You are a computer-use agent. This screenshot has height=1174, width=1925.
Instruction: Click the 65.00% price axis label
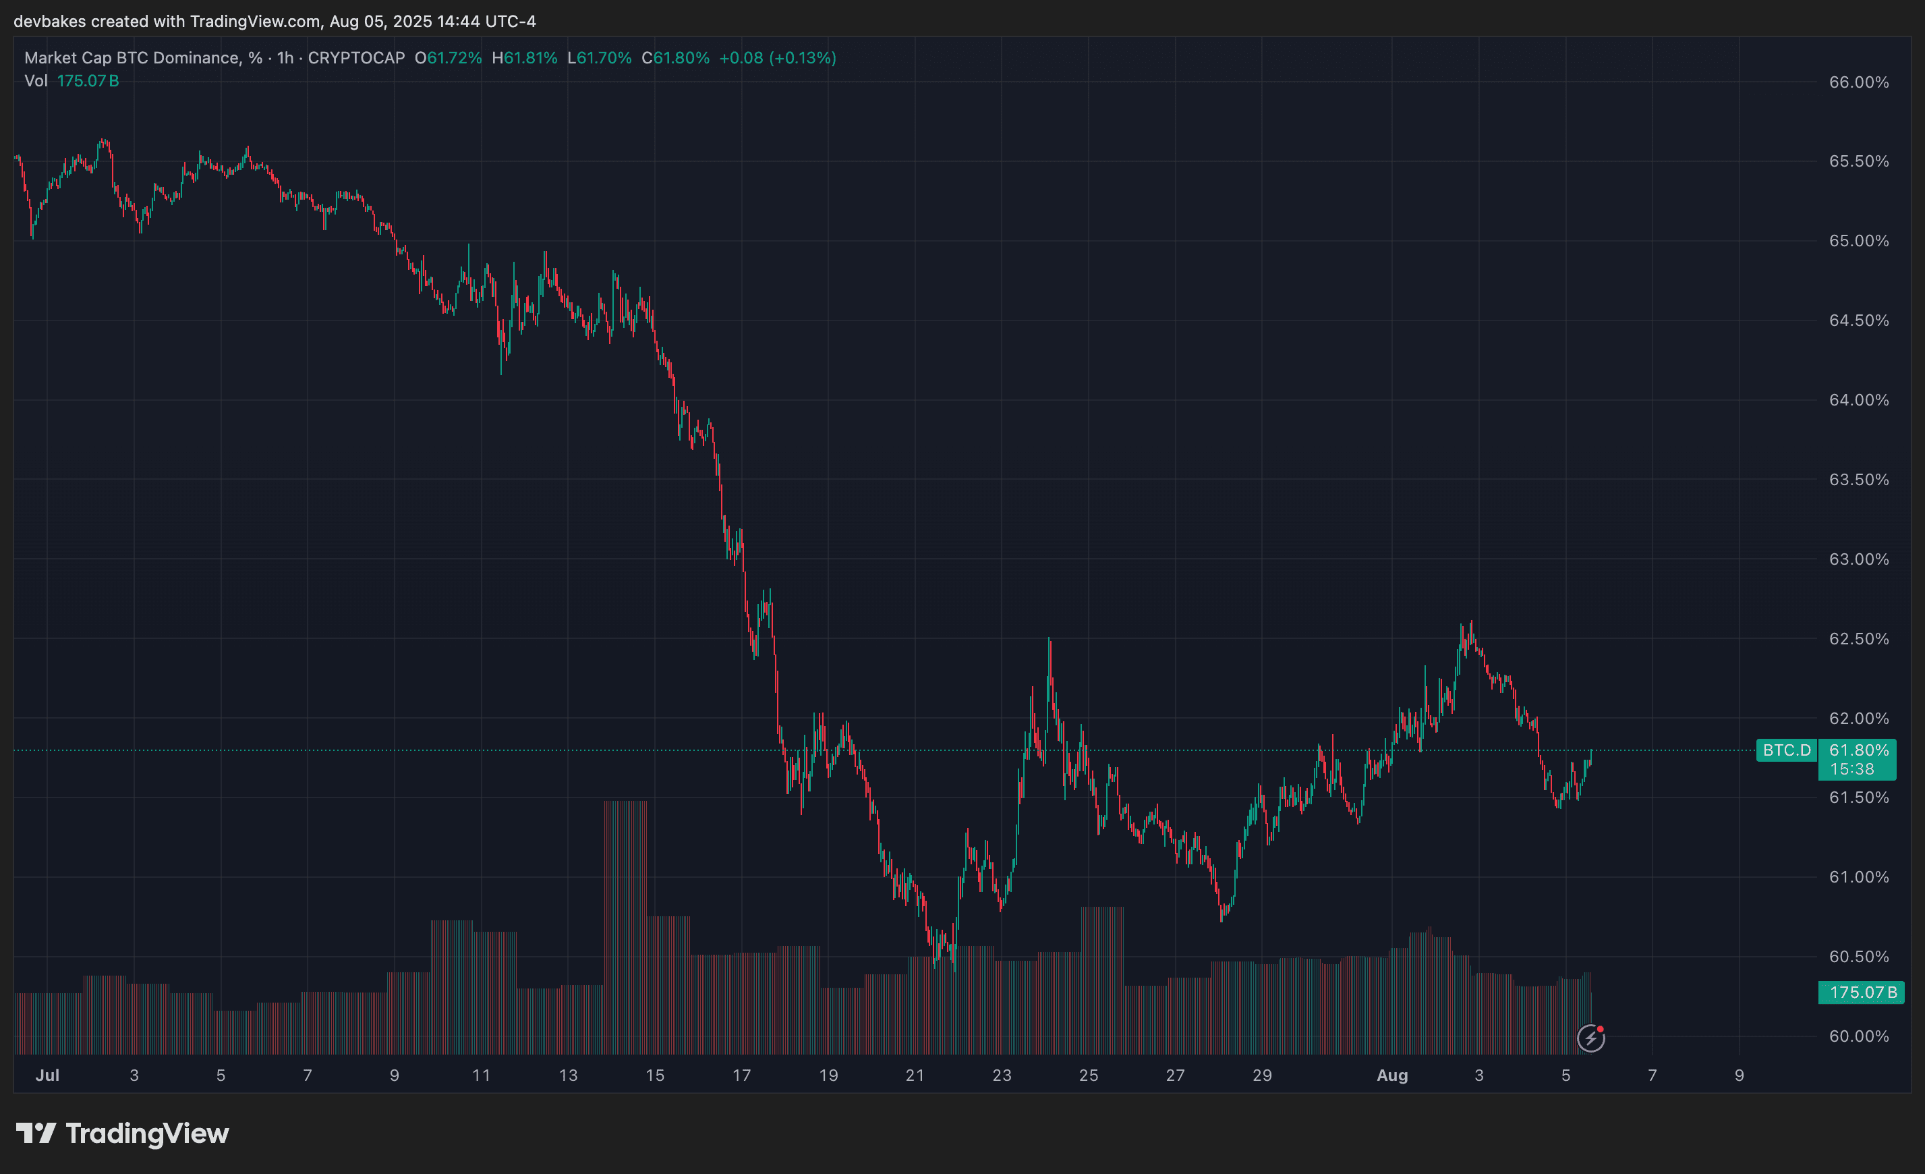1859,241
